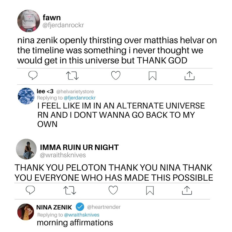This screenshot has width=232, height=232.
Task: Open fawn's profile picture
Action: 28,21
